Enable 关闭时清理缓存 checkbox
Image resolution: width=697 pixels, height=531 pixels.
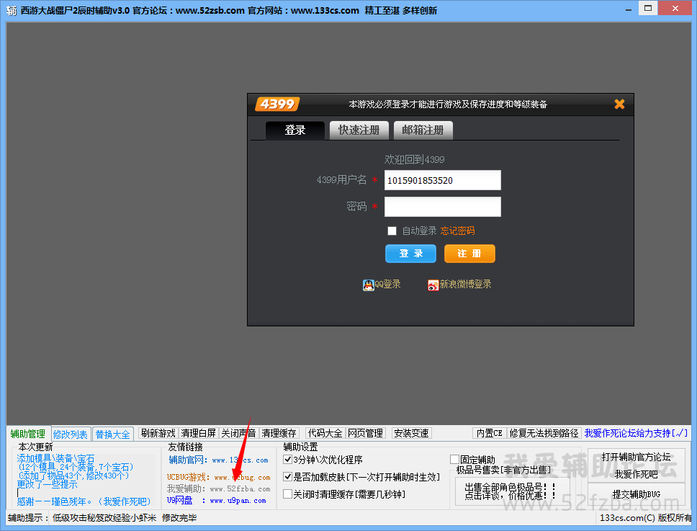click(x=288, y=494)
